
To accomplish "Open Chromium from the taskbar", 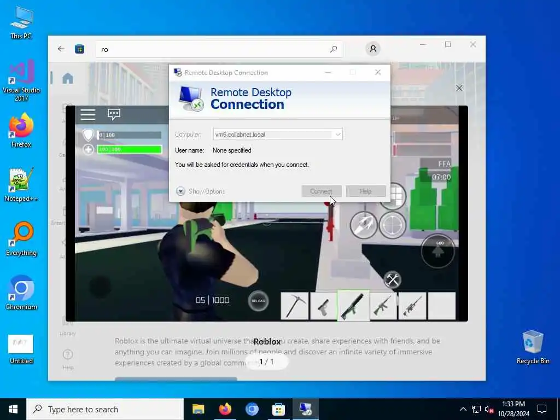I will (252, 409).
